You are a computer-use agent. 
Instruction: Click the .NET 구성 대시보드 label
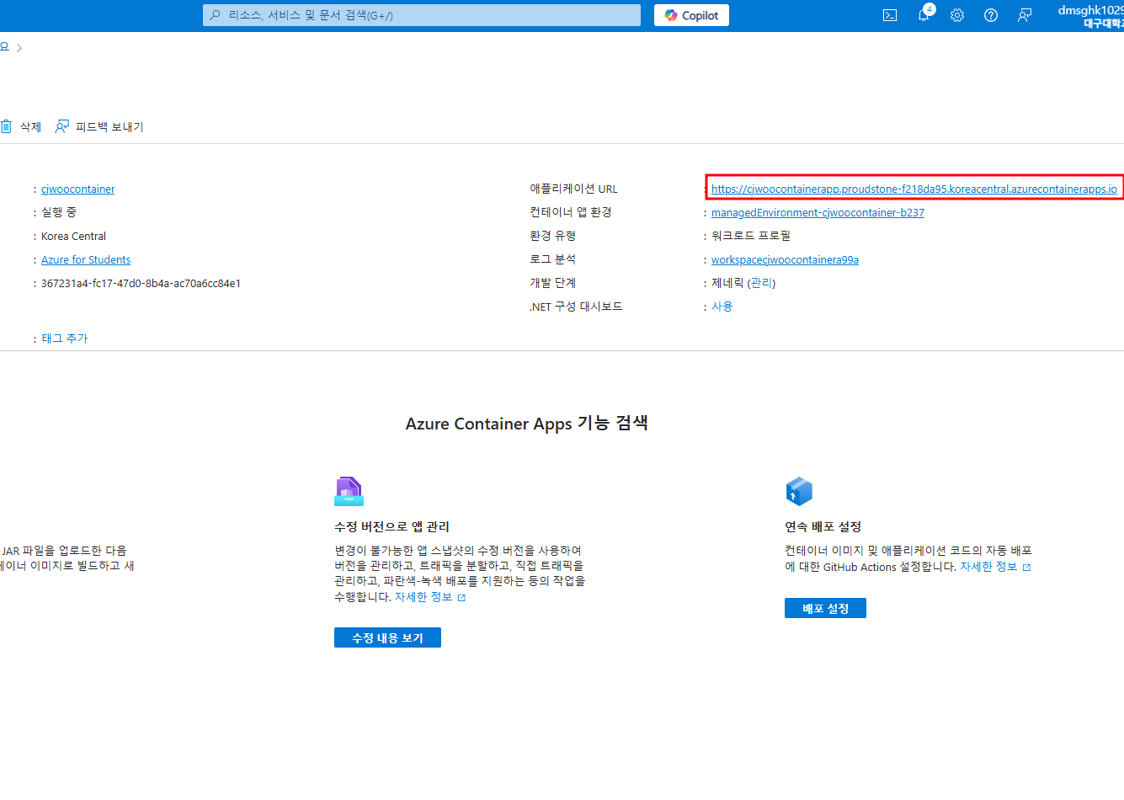tap(576, 307)
